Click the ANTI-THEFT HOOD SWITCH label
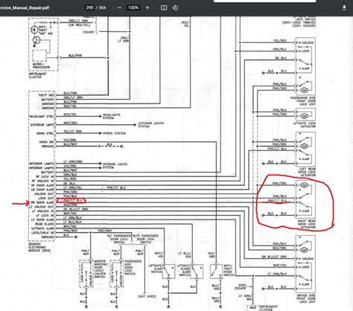Screen dimensions: 353x311 (229, 270)
